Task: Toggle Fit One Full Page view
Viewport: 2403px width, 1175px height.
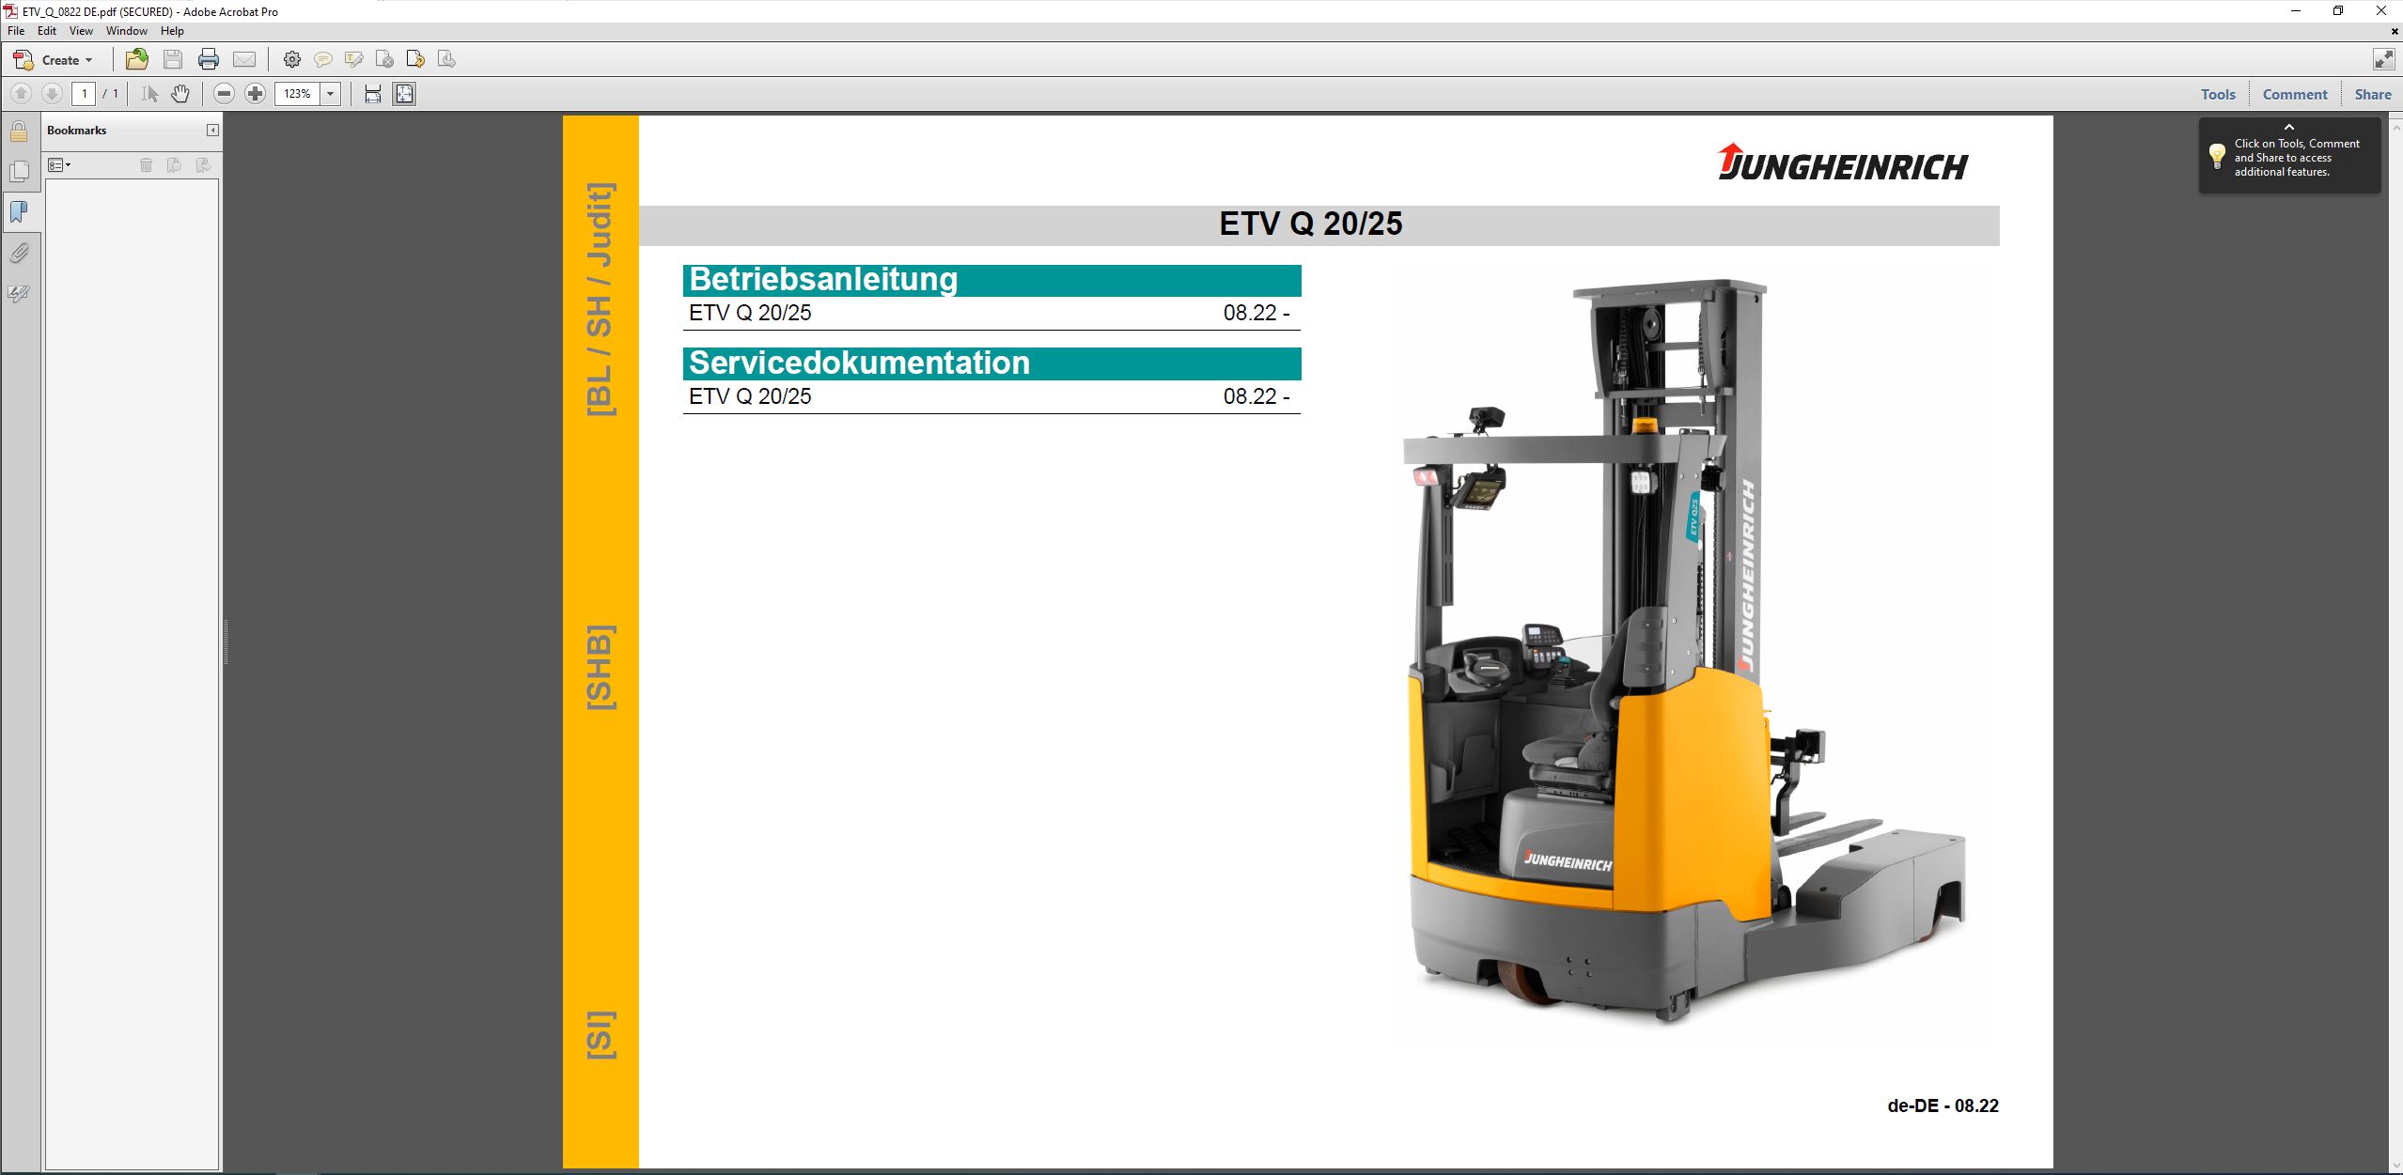Action: click(403, 93)
